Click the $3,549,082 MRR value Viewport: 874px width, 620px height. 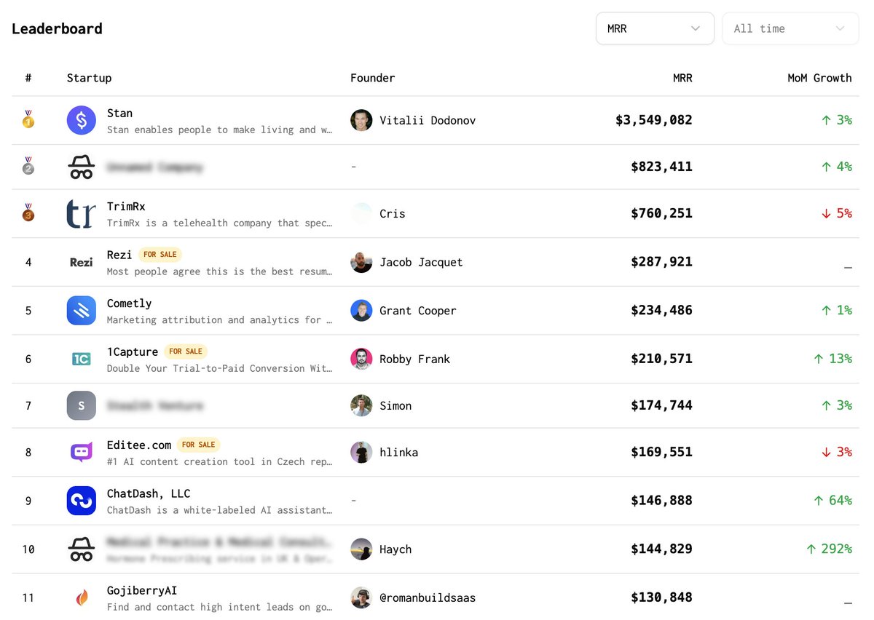(x=654, y=120)
